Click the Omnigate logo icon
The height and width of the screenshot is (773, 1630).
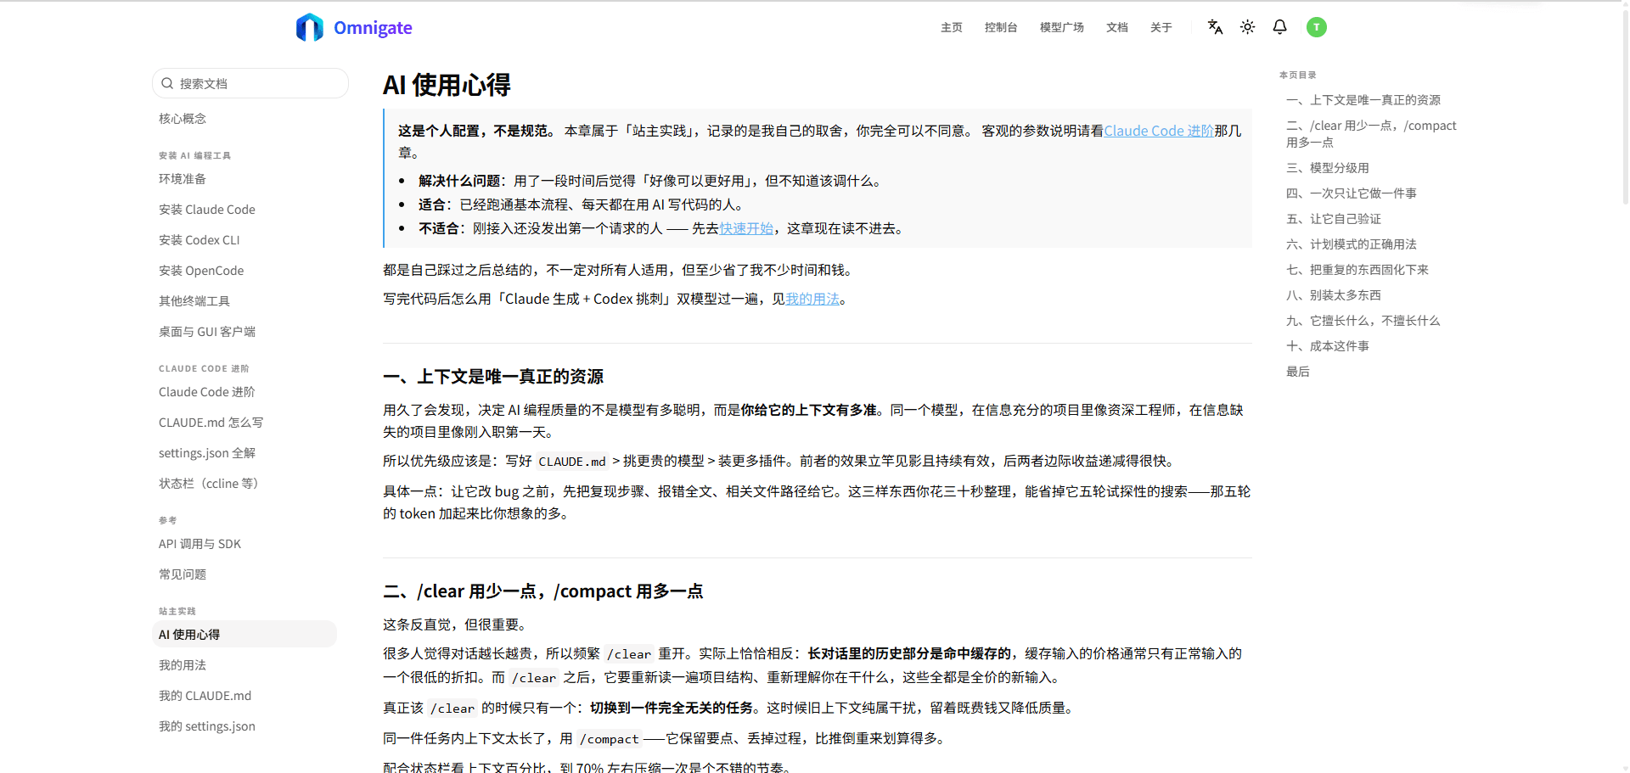pyautogui.click(x=310, y=27)
